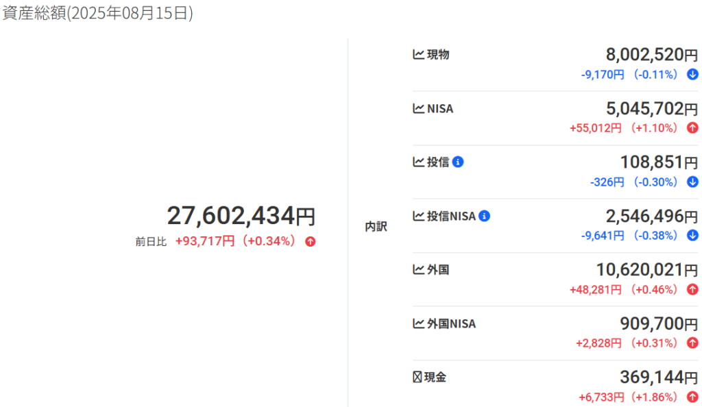Image resolution: width=702 pixels, height=407 pixels.
Task: Open the 外国NISA breakdown link
Action: click(x=451, y=323)
